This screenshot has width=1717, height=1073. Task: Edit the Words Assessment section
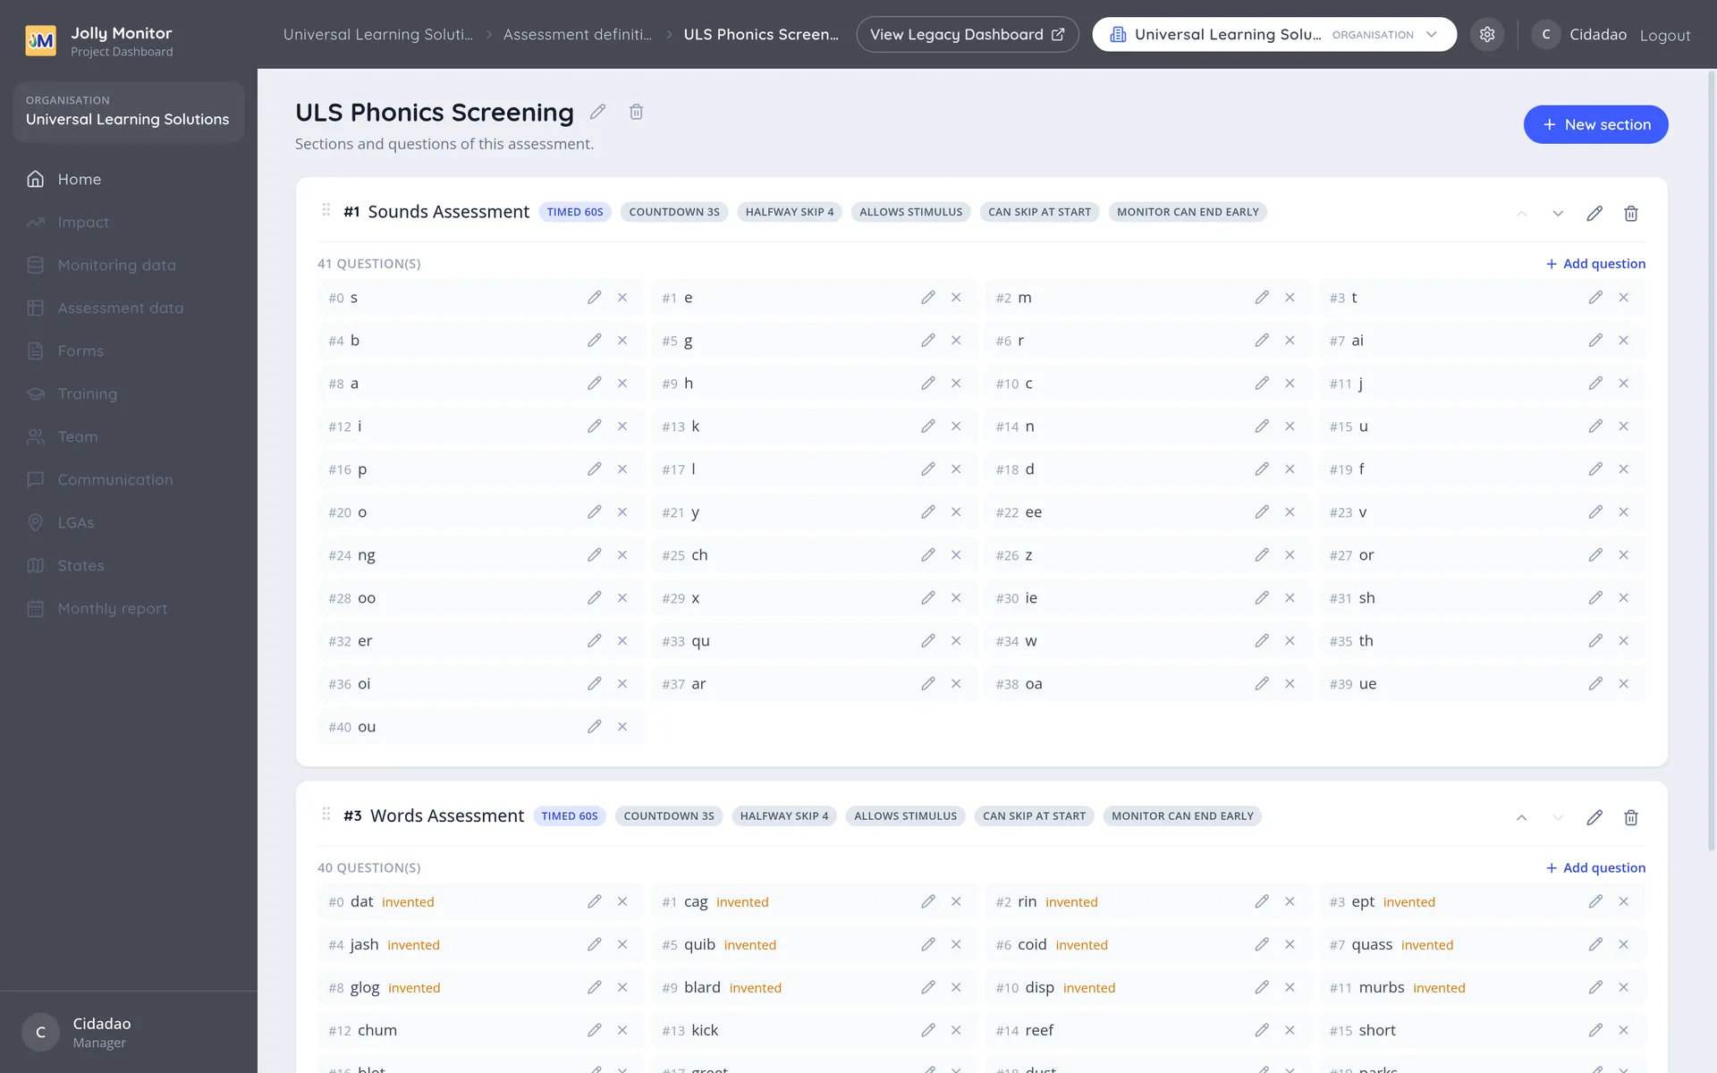click(1594, 818)
